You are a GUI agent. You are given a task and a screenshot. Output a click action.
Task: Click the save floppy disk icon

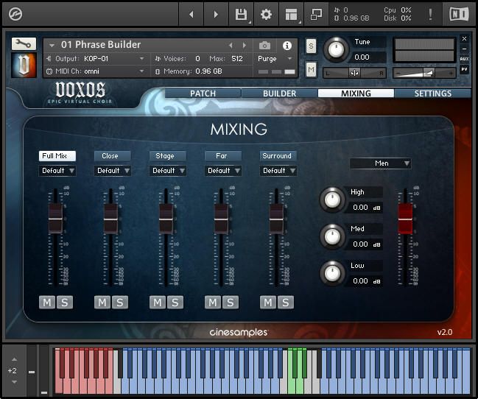point(241,14)
